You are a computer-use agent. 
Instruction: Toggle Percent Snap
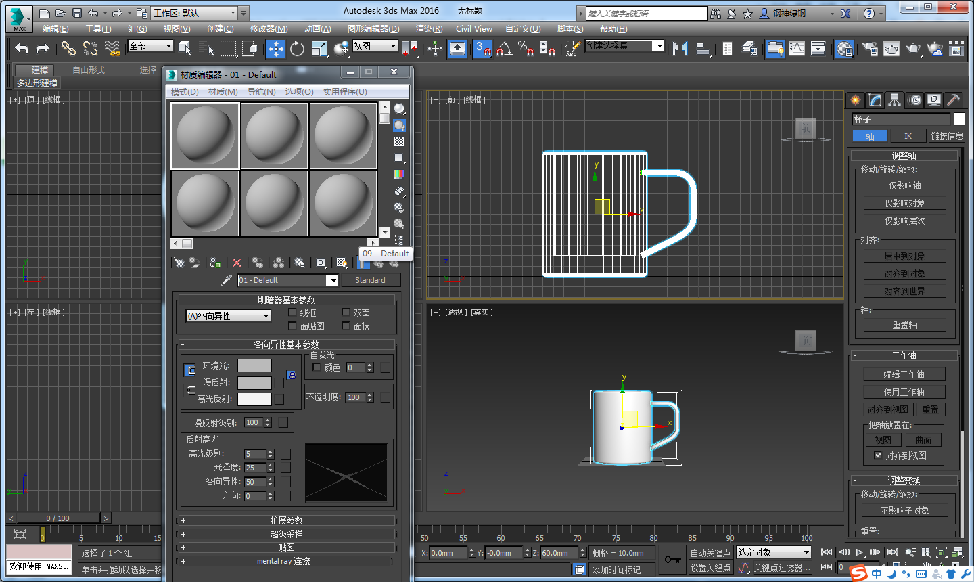(x=526, y=48)
